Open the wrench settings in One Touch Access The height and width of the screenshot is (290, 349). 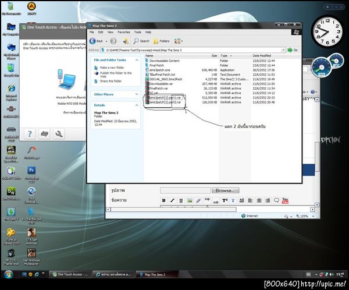click(x=59, y=134)
